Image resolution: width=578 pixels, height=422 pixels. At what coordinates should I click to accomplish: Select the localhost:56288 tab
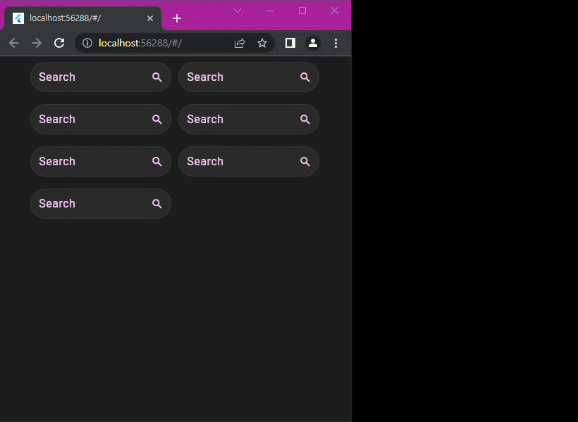pyautogui.click(x=82, y=18)
